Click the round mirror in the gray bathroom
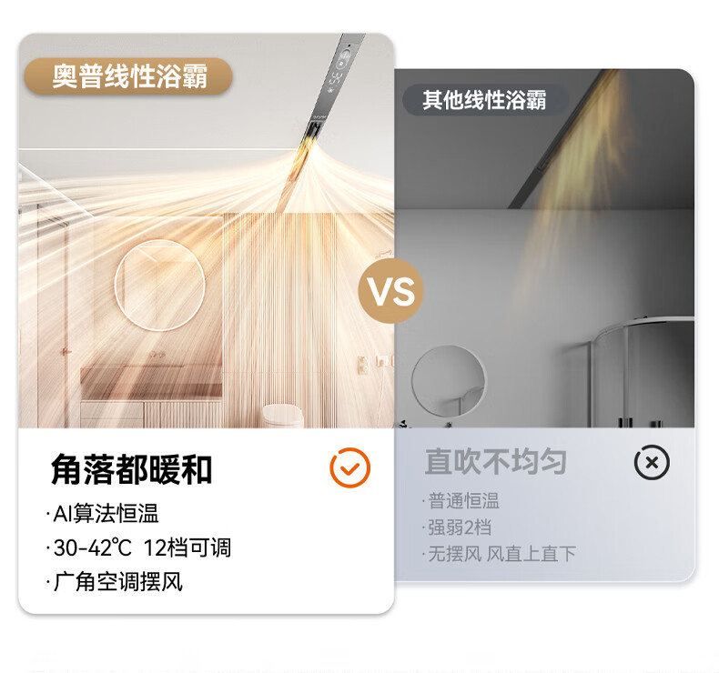The image size is (719, 673). coord(448,381)
